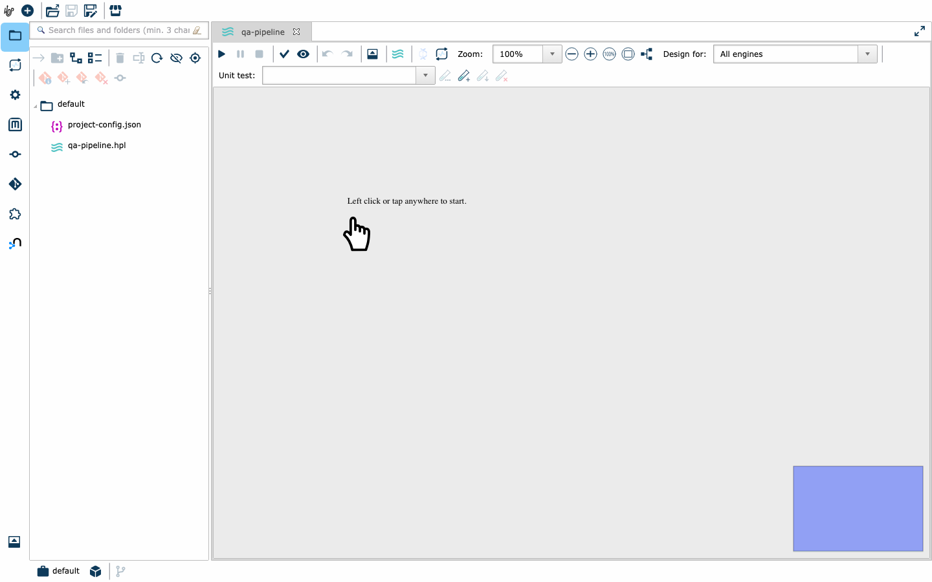932x582 pixels.
Task: Click the new file plus icon
Action: click(x=27, y=10)
